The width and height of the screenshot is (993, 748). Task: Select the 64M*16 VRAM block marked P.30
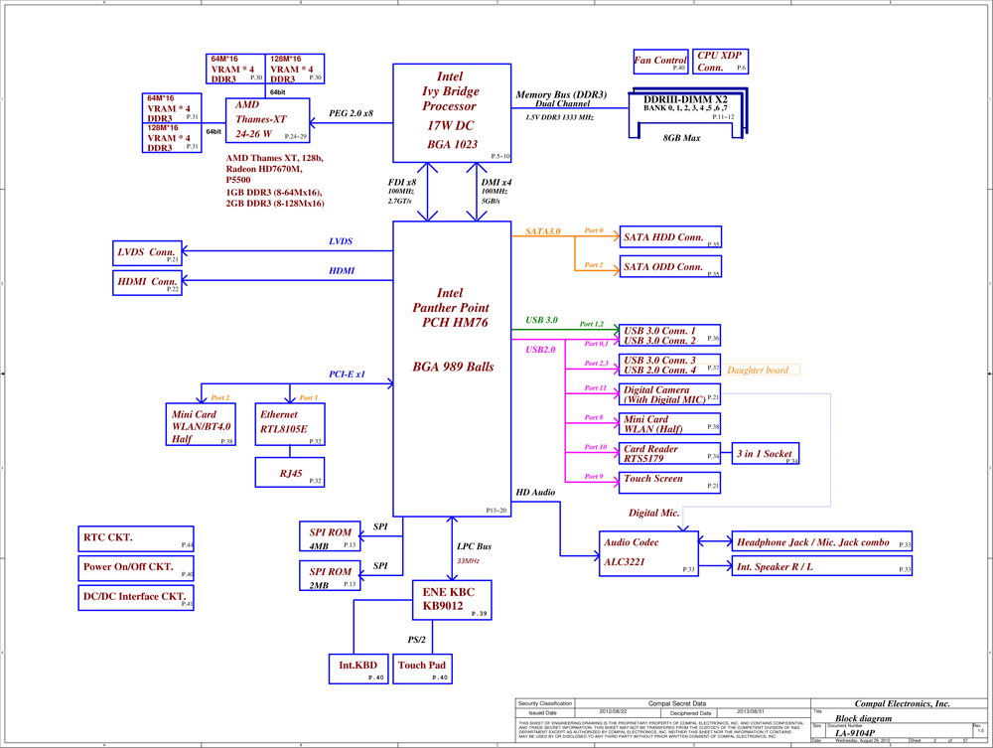(x=235, y=69)
